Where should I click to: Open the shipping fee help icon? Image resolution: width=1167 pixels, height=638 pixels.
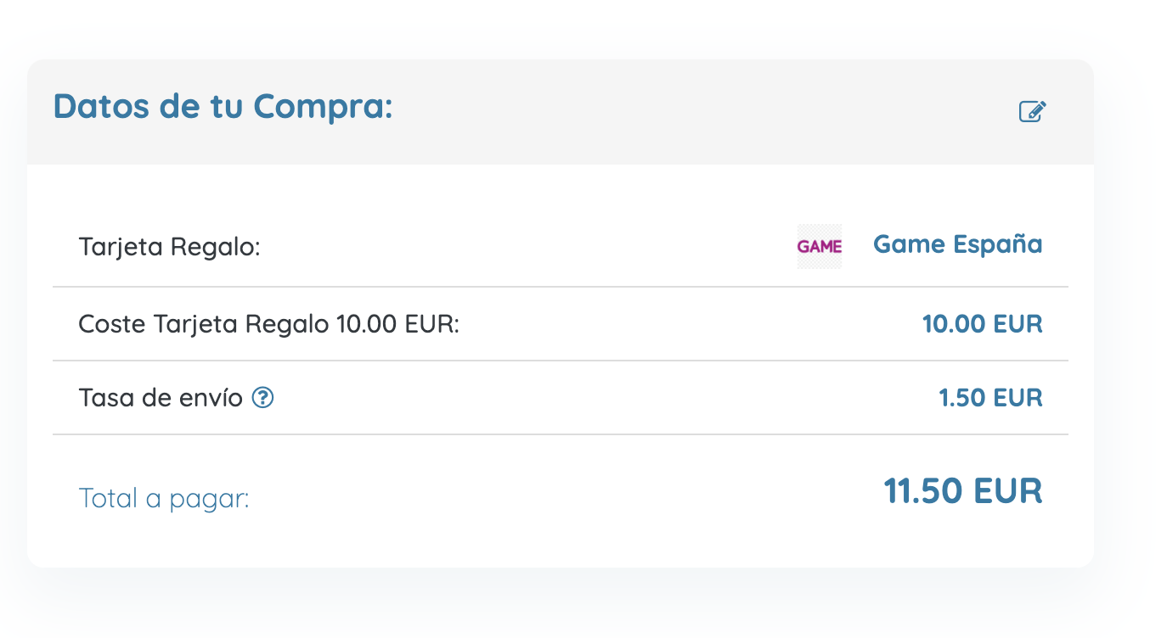pyautogui.click(x=263, y=397)
